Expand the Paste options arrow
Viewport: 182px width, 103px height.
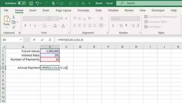coord(6,28)
